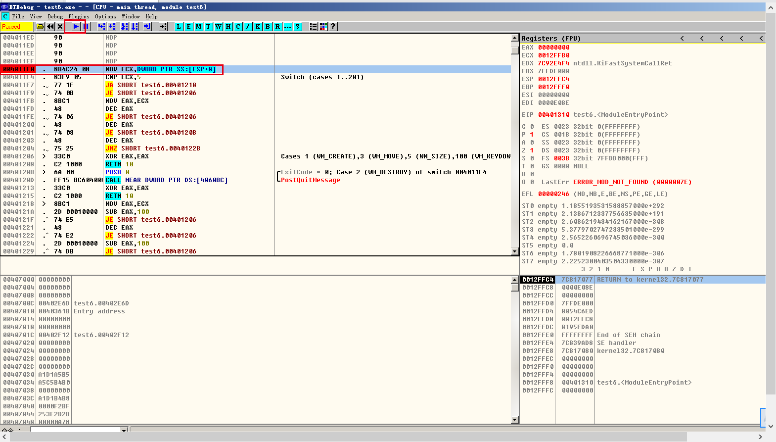Select the CALL NEAR DWORD PTR DS:[4060BC] line
Screen dimensions: 776x442
point(167,180)
